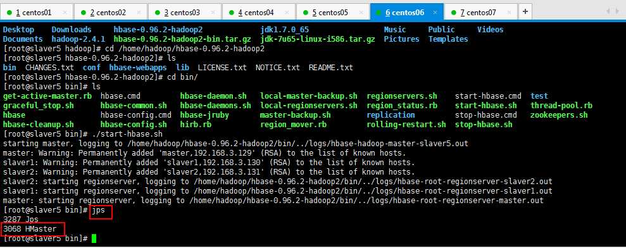The height and width of the screenshot is (248, 626).
Task: Close the centos04 tab with its x
Action: [x=287, y=13]
